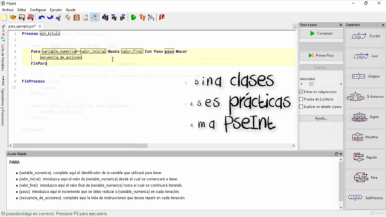
Task: Insert Leer command
Action: (x=365, y=56)
